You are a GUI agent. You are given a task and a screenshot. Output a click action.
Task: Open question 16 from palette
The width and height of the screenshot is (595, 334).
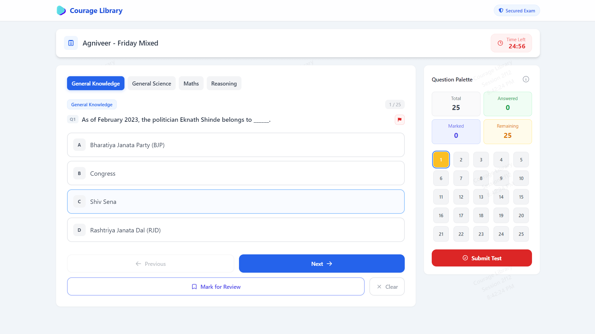click(441, 216)
